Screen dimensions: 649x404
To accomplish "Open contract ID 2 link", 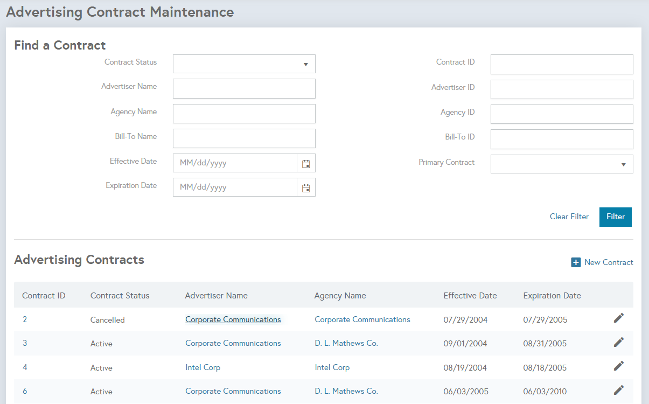I will [25, 319].
